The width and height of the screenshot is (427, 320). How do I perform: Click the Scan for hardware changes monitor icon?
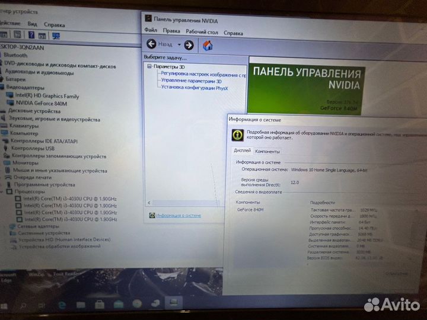pyautogui.click(x=56, y=36)
